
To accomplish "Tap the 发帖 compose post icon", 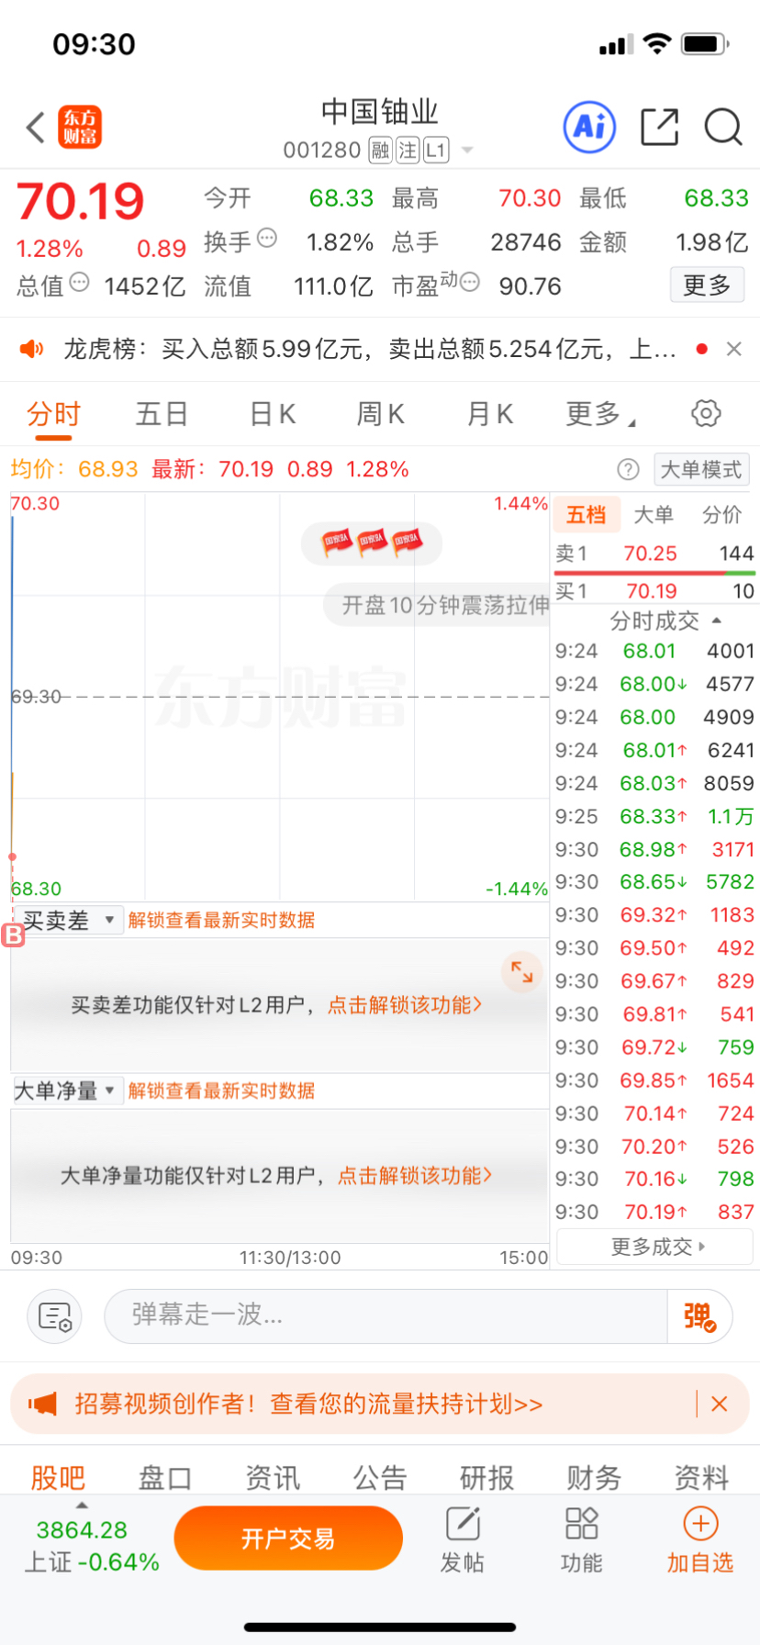I will click(463, 1539).
